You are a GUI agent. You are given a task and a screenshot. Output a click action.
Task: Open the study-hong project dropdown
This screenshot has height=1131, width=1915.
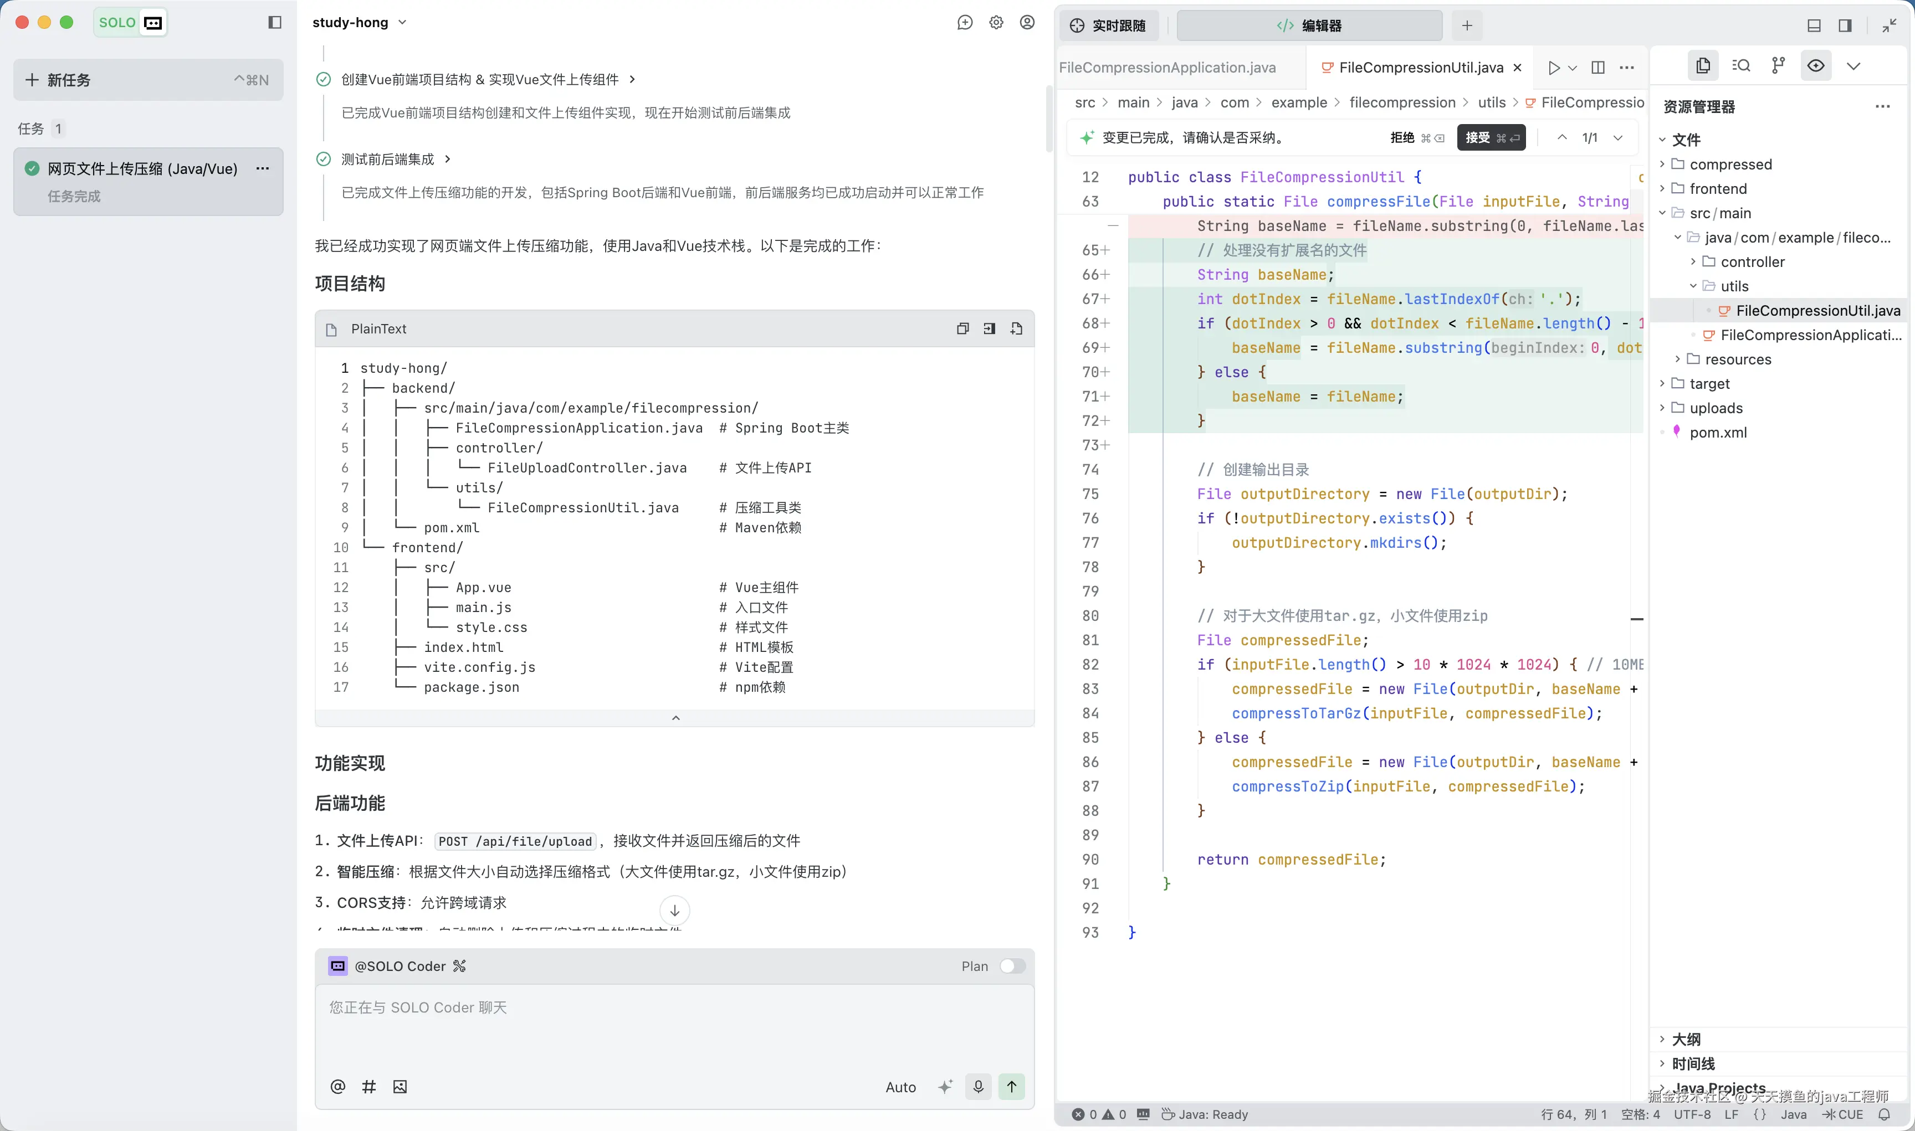pyautogui.click(x=359, y=23)
